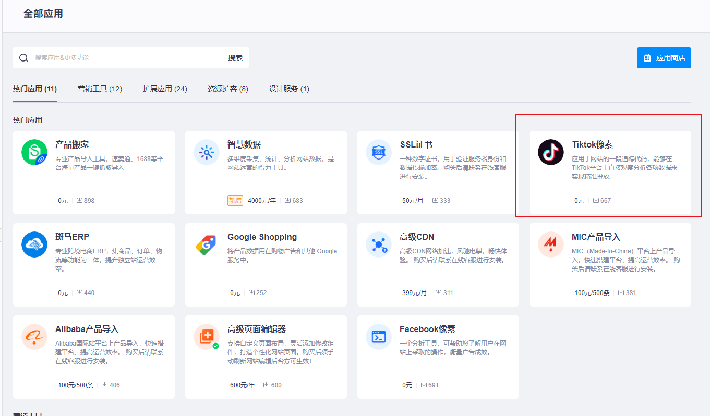Image resolution: width=710 pixels, height=416 pixels.
Task: Click download count icon on Alibaba产品导入 card
Action: point(105,385)
